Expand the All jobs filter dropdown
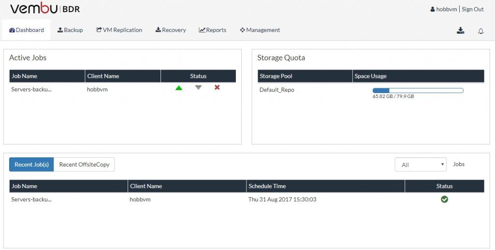495x250 pixels. point(421,165)
